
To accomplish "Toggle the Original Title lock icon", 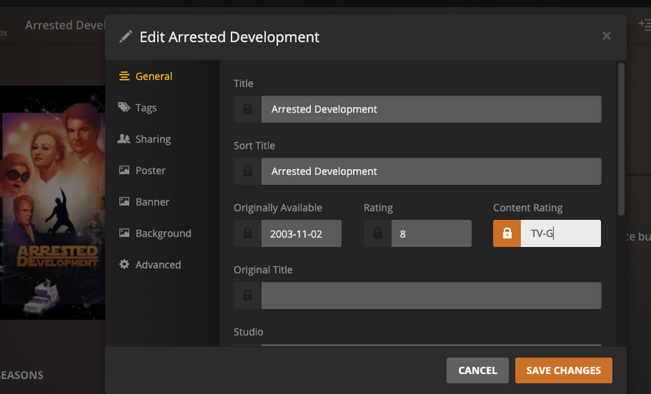I will [x=247, y=296].
